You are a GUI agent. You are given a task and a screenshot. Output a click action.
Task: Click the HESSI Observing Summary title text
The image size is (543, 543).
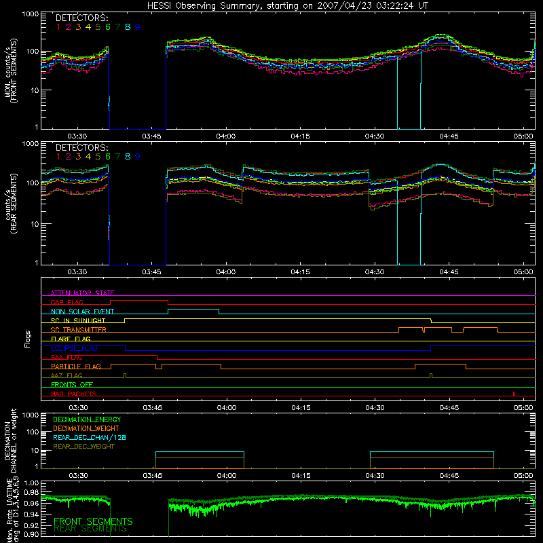287,6
